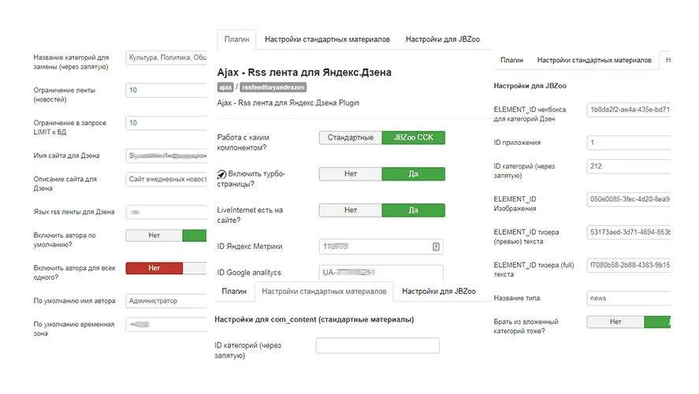This screenshot has height=394, width=699.
Task: Open top Настройки стандартных материалов tab in center
Action: click(x=327, y=39)
